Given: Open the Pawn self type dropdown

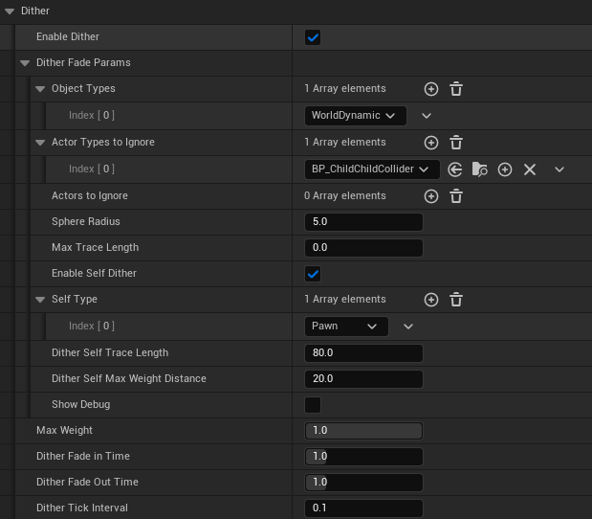Looking at the screenshot, I should (346, 327).
